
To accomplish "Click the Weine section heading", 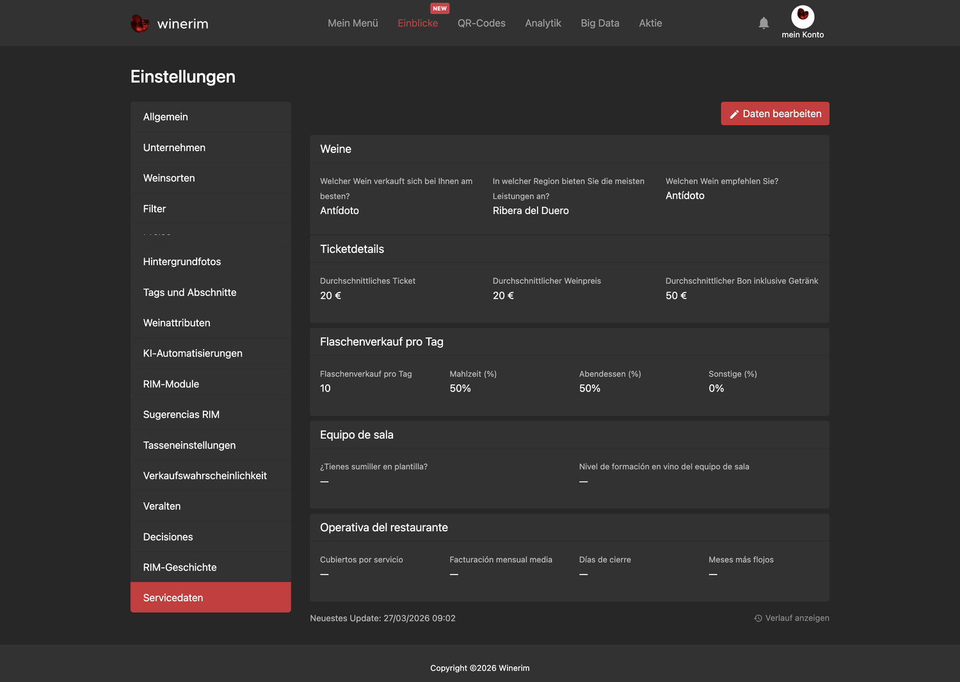I will (x=335, y=149).
